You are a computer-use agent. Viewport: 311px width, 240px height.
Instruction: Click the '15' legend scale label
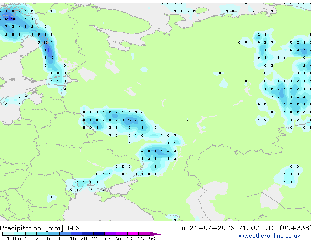tap(73, 238)
